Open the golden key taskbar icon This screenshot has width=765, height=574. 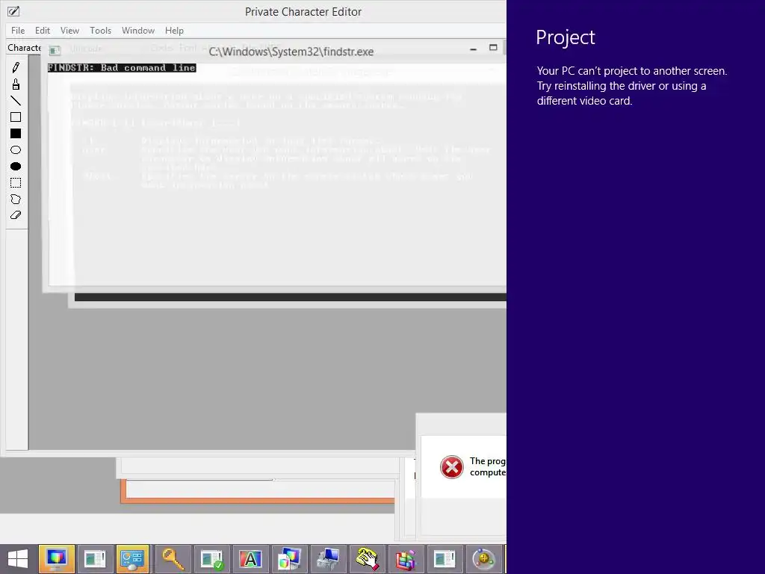tap(173, 559)
